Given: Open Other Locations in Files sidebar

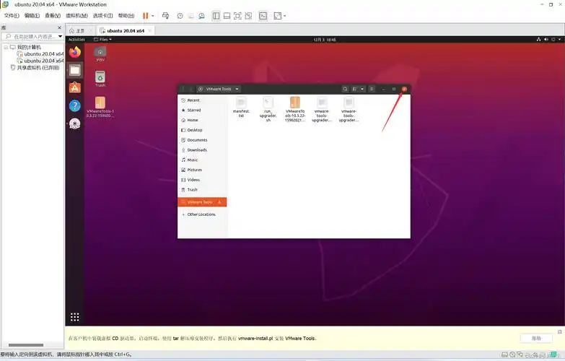Looking at the screenshot, I should click(x=202, y=214).
